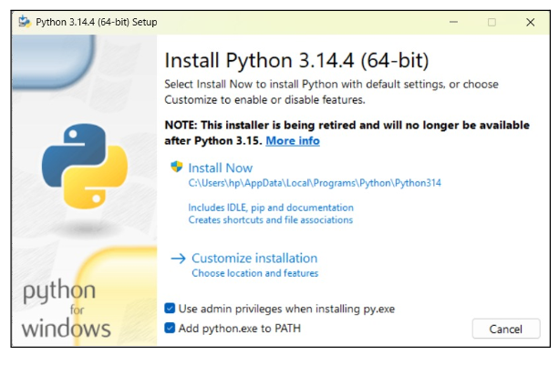The width and height of the screenshot is (559, 365).
Task: Close the Python Setup window
Action: (x=533, y=23)
